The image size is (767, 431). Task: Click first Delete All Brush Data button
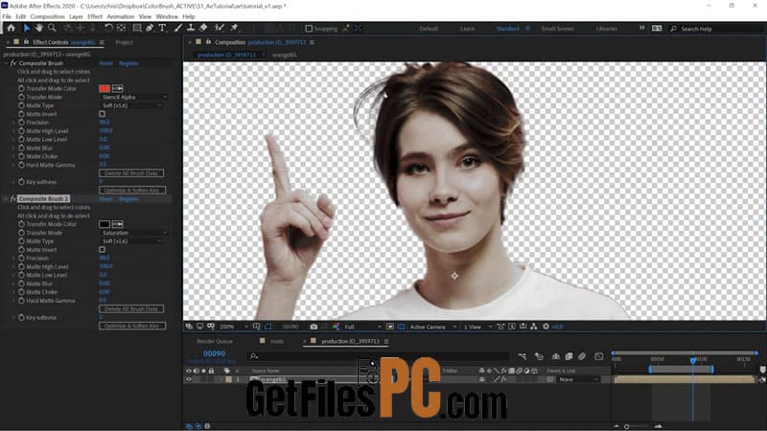[x=131, y=173]
